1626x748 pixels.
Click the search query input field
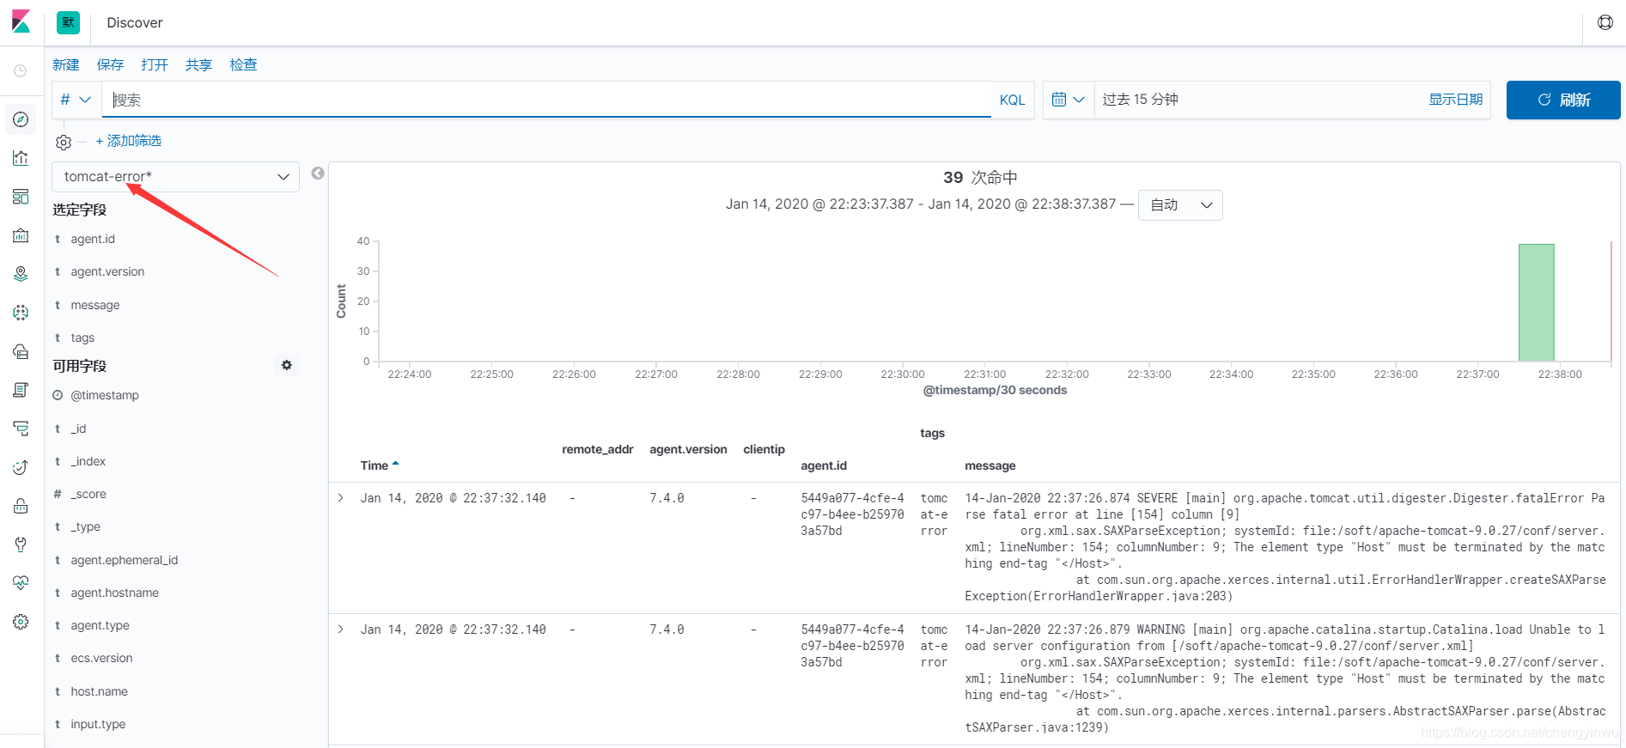(x=547, y=100)
